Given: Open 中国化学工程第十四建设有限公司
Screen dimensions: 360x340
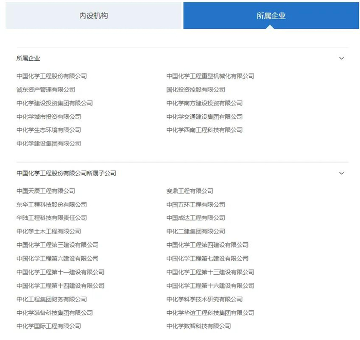Looking at the screenshot, I should [60, 285].
